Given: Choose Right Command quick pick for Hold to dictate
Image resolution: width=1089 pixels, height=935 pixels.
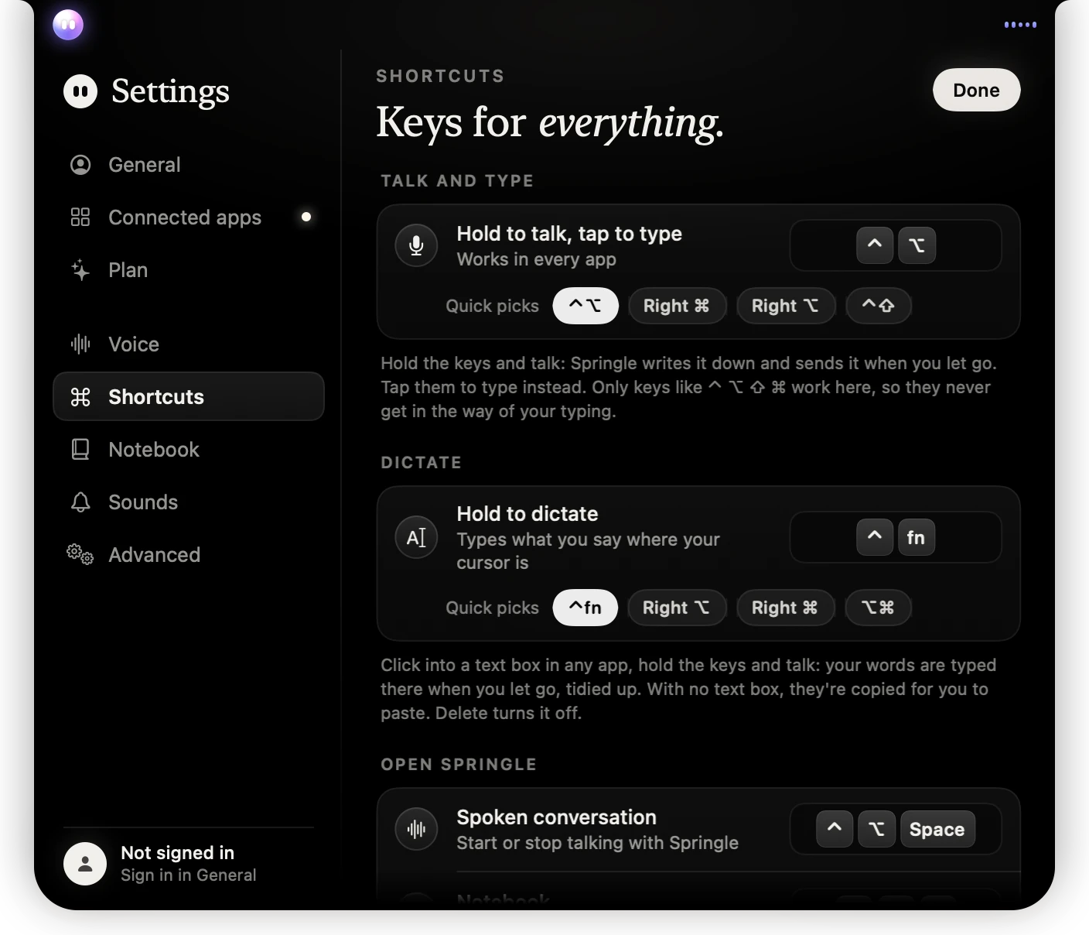Looking at the screenshot, I should [786, 608].
